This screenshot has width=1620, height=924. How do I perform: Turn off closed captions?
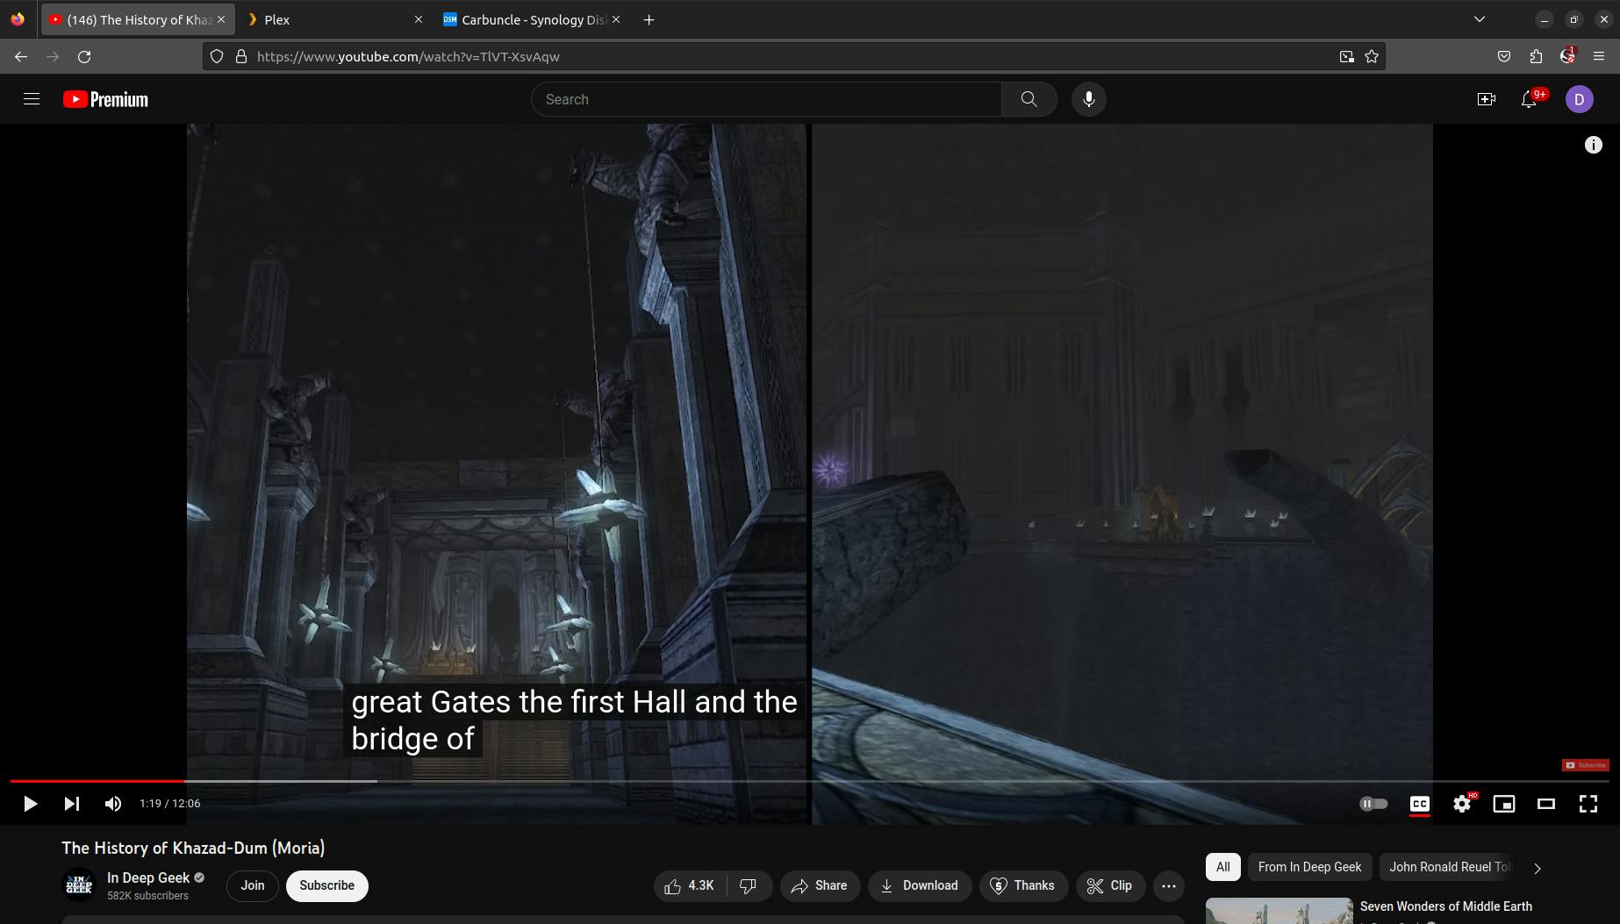click(x=1419, y=804)
